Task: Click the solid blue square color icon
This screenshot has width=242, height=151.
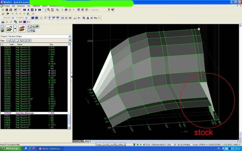Action: (x=25, y=22)
